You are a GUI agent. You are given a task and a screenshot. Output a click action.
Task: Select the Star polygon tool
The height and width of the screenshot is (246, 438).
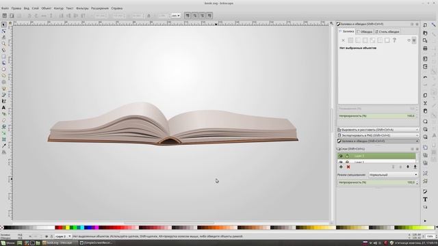[x=3, y=76]
